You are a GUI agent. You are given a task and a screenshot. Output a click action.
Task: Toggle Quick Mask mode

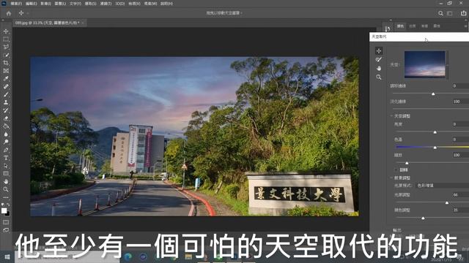6,222
